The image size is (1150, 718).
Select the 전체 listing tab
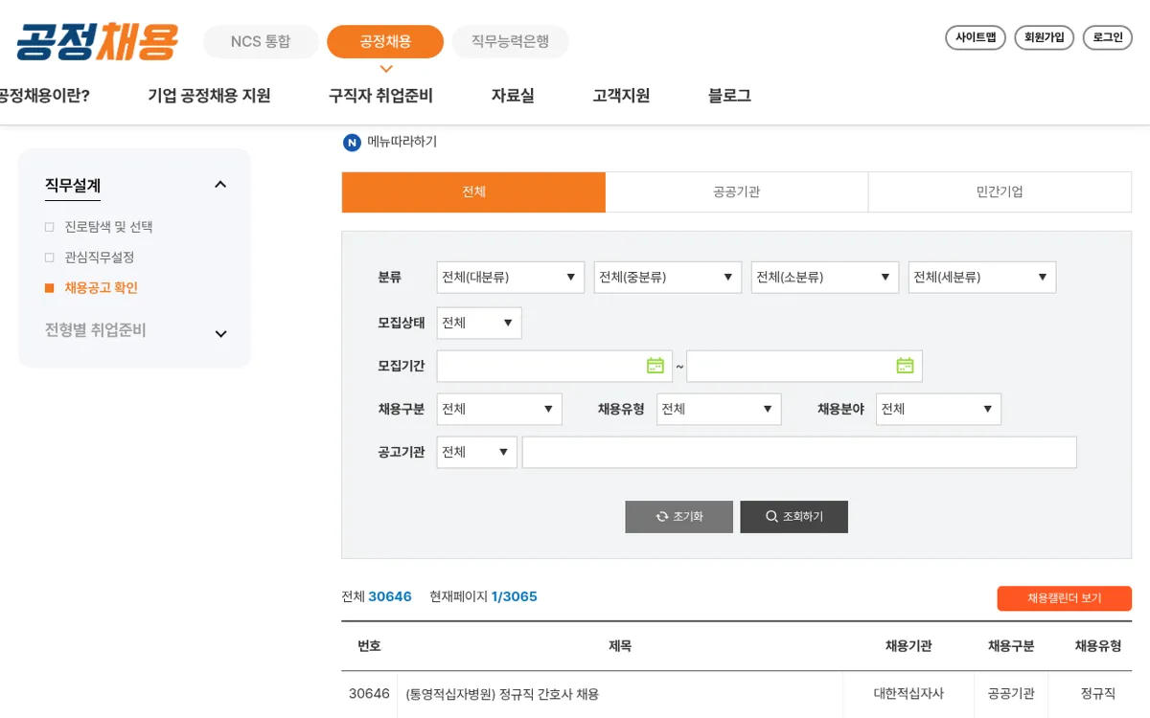473,191
